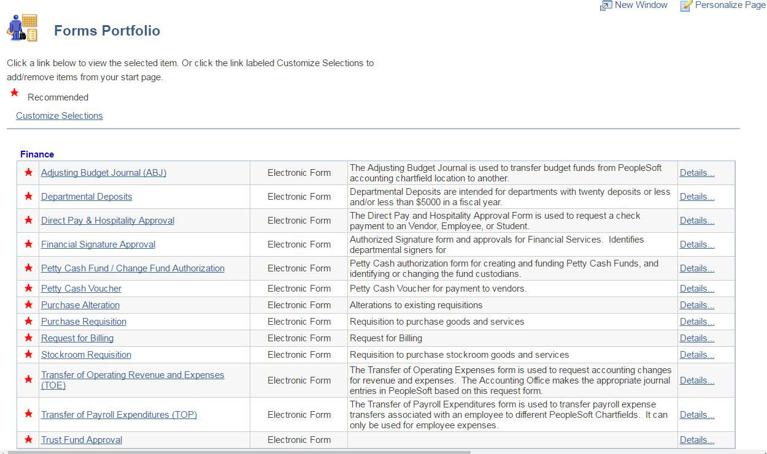View Details for Adjusting Budget Journal
The height and width of the screenshot is (454, 767).
[x=697, y=173]
